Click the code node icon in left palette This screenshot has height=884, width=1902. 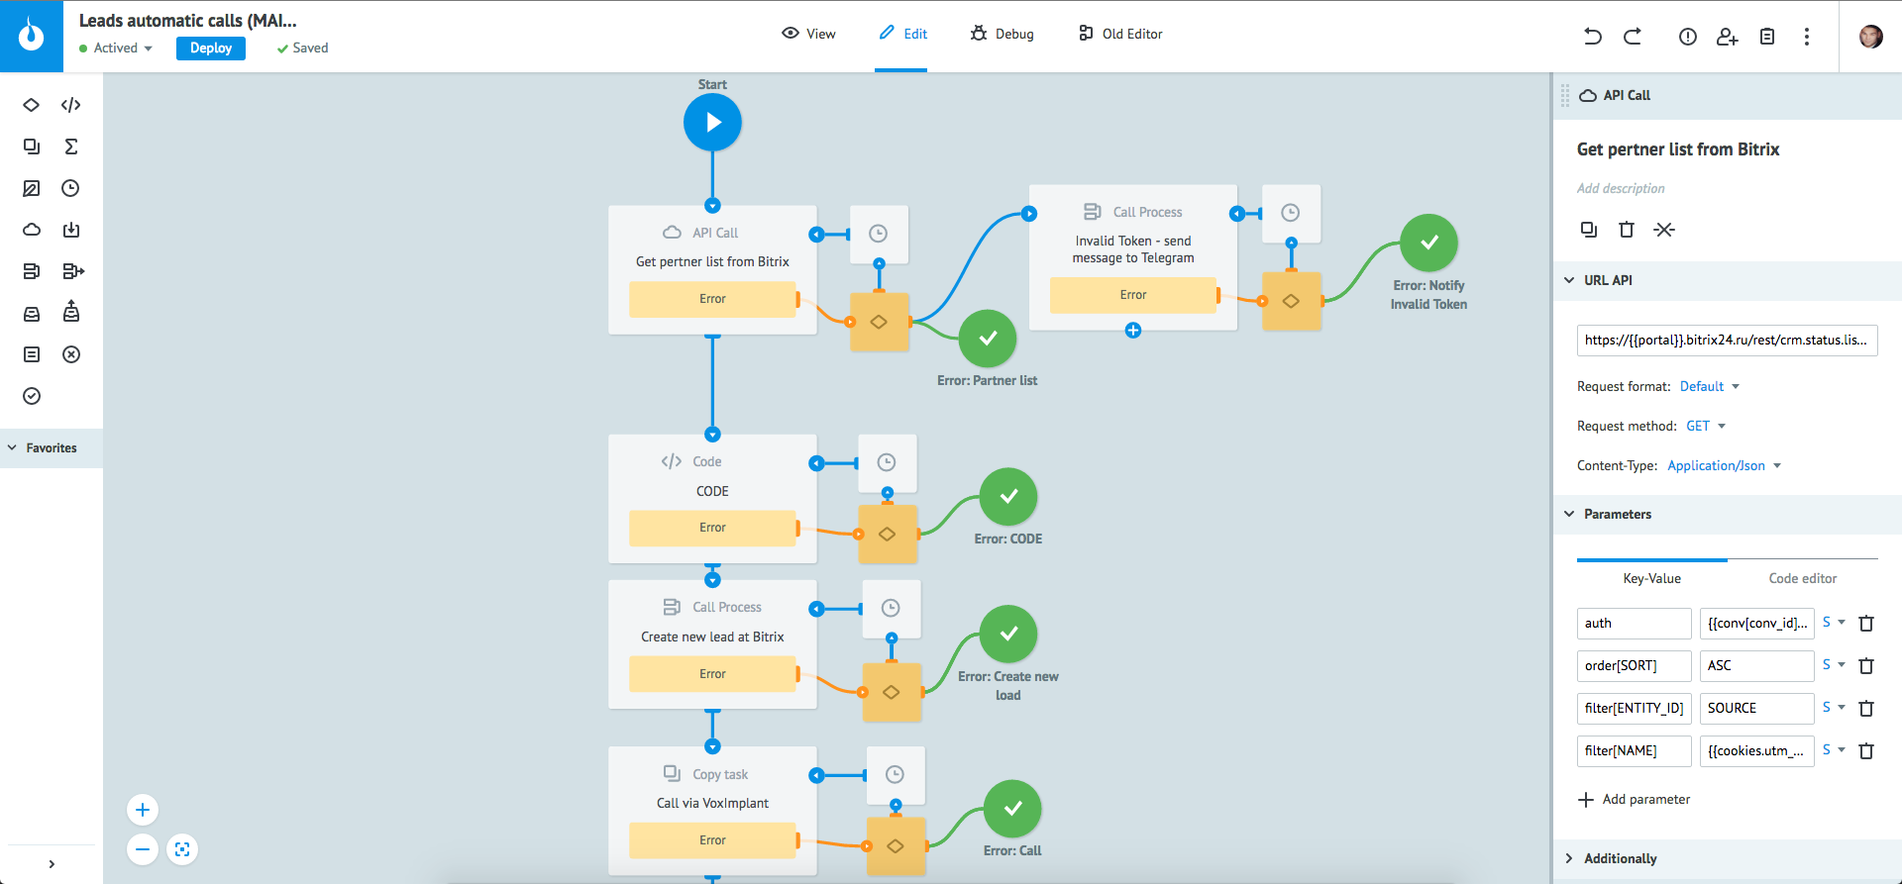tap(70, 105)
